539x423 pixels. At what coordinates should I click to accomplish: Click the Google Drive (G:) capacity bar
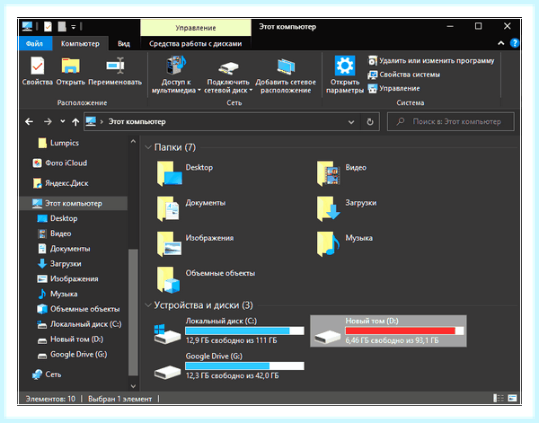pos(244,366)
